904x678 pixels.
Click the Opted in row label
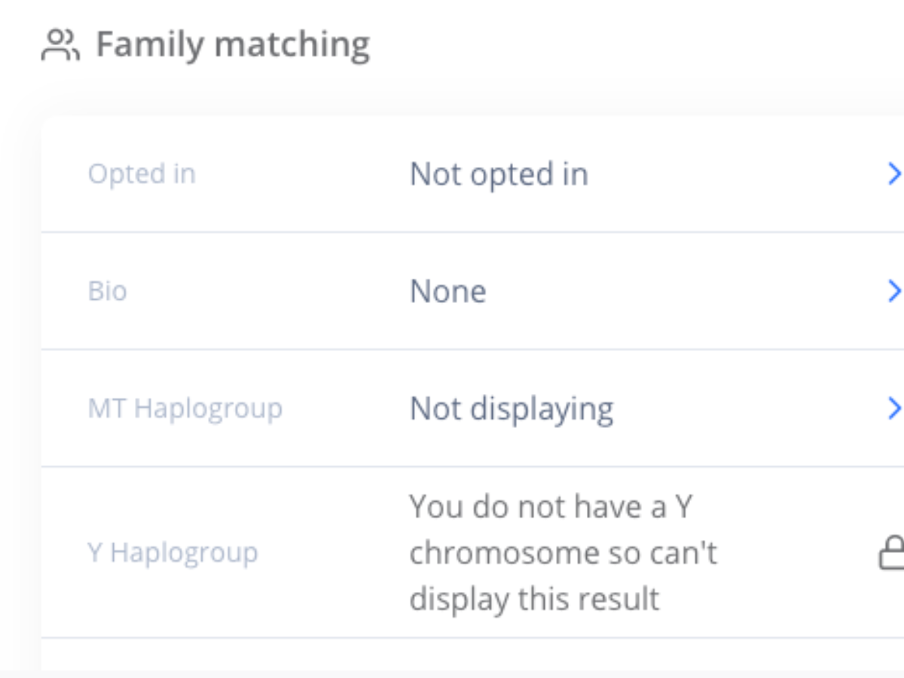point(142,174)
